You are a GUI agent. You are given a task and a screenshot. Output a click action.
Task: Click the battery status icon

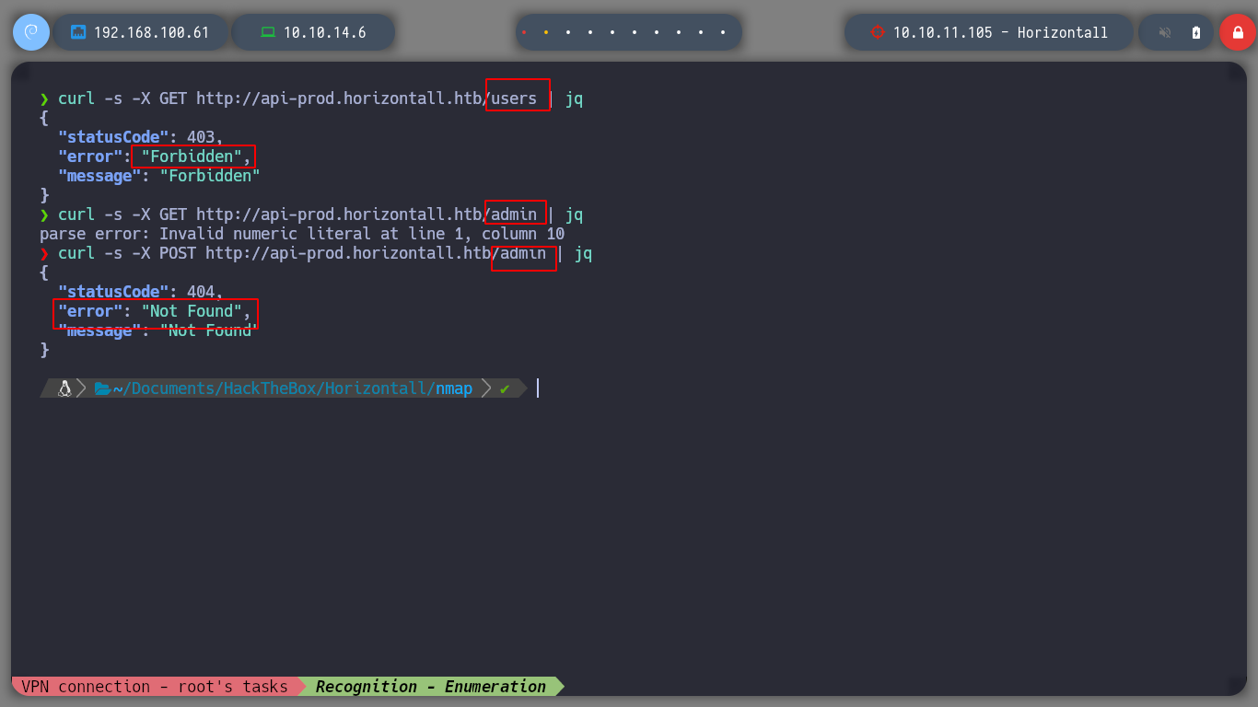click(x=1196, y=32)
